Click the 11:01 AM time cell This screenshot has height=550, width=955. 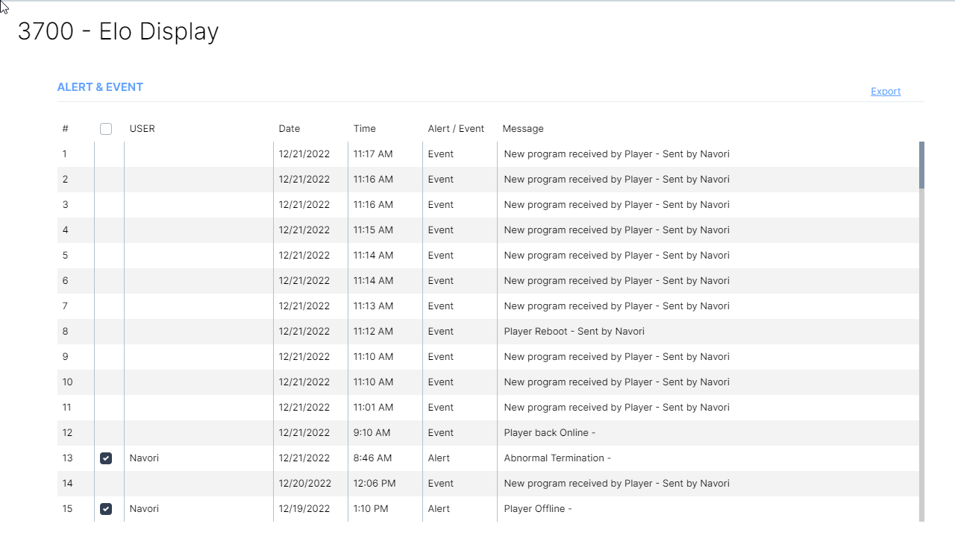(373, 408)
